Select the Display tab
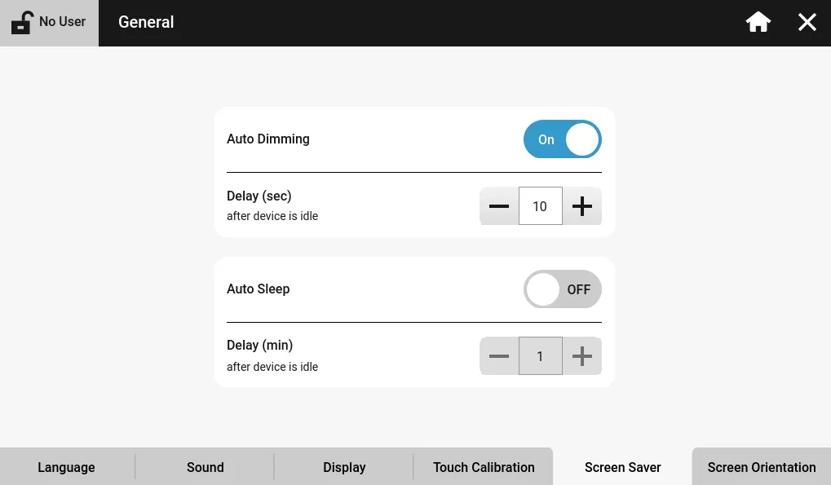Viewport: 831px width, 485px height. pyautogui.click(x=344, y=467)
